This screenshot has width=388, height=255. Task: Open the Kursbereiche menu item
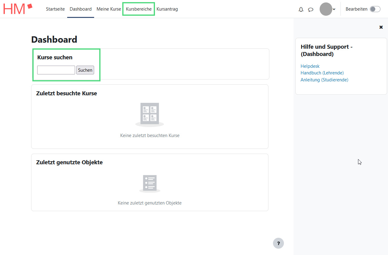[x=139, y=9]
